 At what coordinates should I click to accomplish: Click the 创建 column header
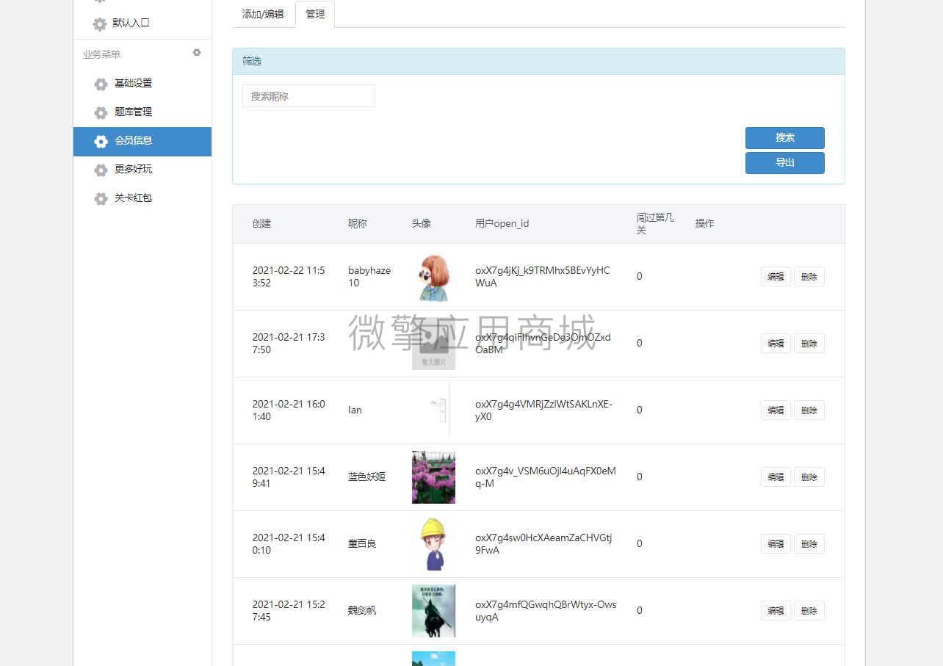261,223
